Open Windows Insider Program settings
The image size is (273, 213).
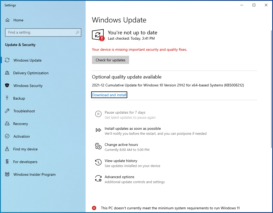coord(43,174)
